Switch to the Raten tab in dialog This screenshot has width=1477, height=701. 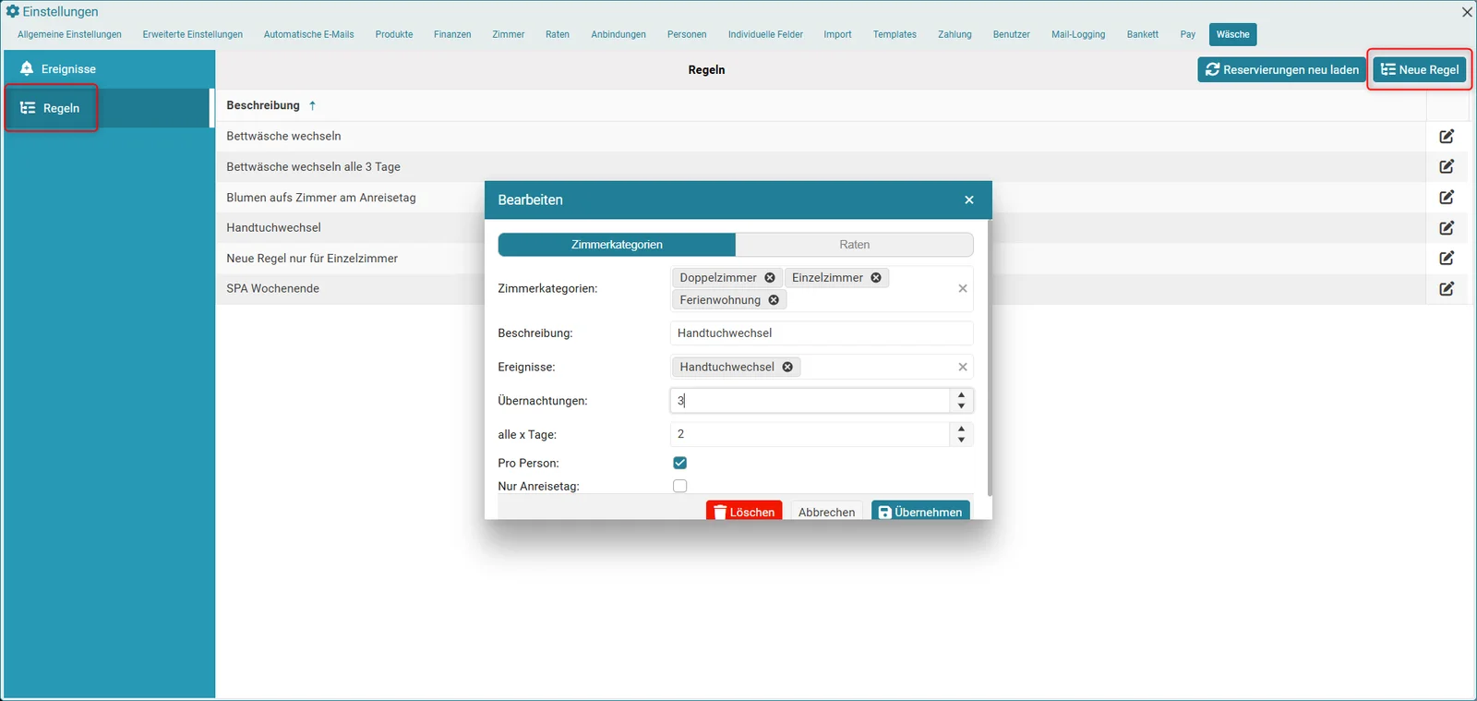855,245
